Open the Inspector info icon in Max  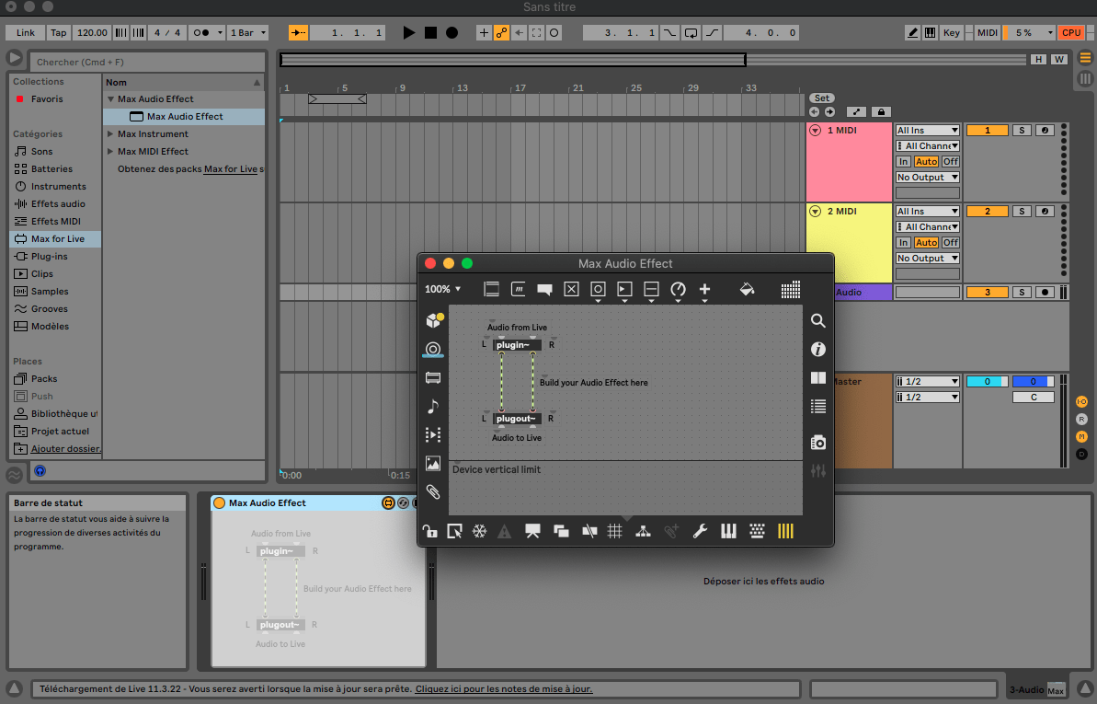(x=817, y=349)
